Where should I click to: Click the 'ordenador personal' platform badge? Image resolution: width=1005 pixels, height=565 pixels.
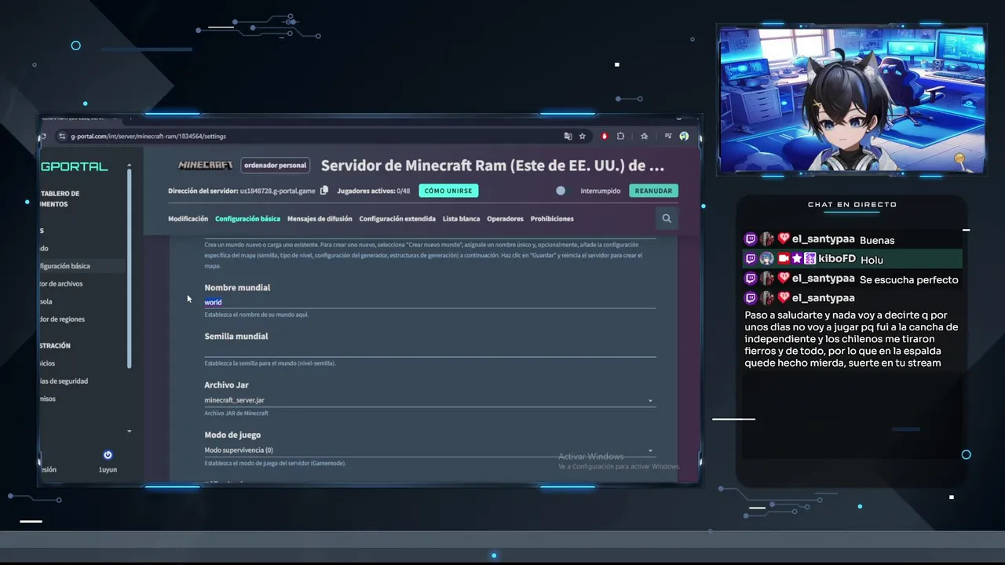tap(275, 166)
